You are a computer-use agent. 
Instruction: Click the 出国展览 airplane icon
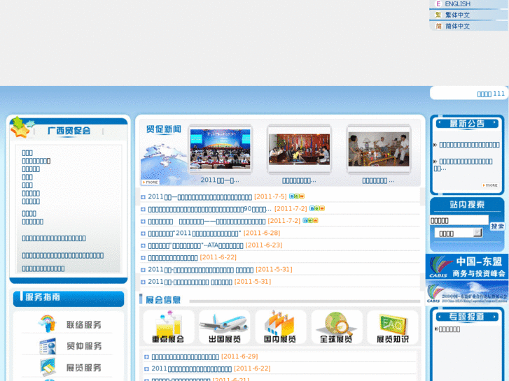tap(224, 326)
